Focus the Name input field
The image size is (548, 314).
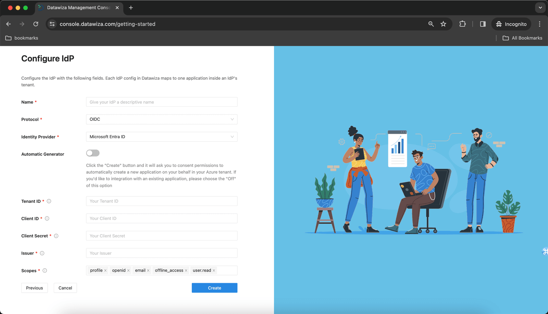pyautogui.click(x=162, y=102)
